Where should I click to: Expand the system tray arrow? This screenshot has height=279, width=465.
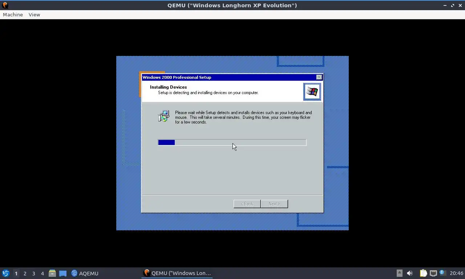(x=399, y=273)
